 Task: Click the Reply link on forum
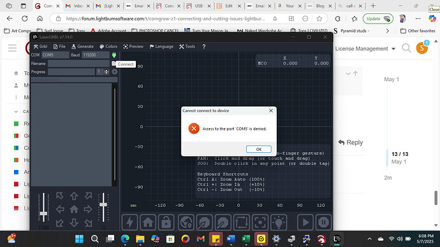(x=351, y=142)
